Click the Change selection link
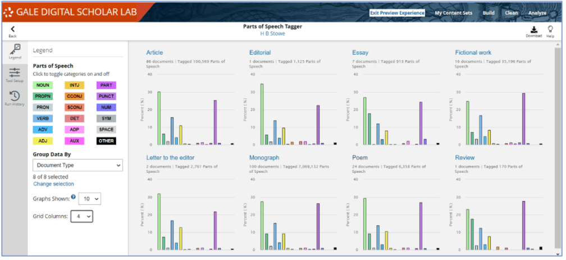Image resolution: width=566 pixels, height=260 pixels. click(53, 184)
